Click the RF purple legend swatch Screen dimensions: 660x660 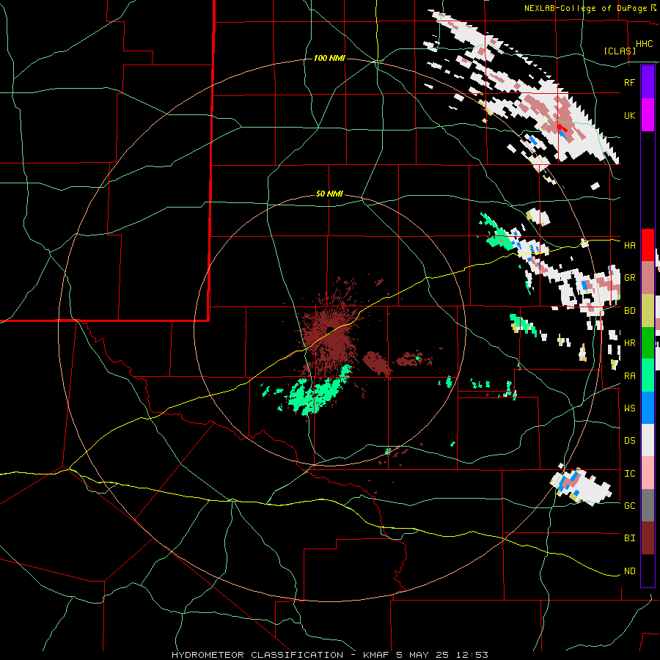click(648, 82)
